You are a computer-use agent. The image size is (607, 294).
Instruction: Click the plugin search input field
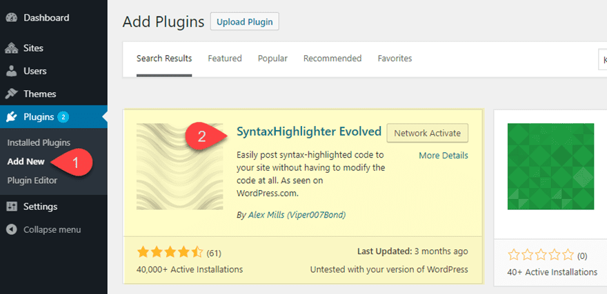point(602,59)
